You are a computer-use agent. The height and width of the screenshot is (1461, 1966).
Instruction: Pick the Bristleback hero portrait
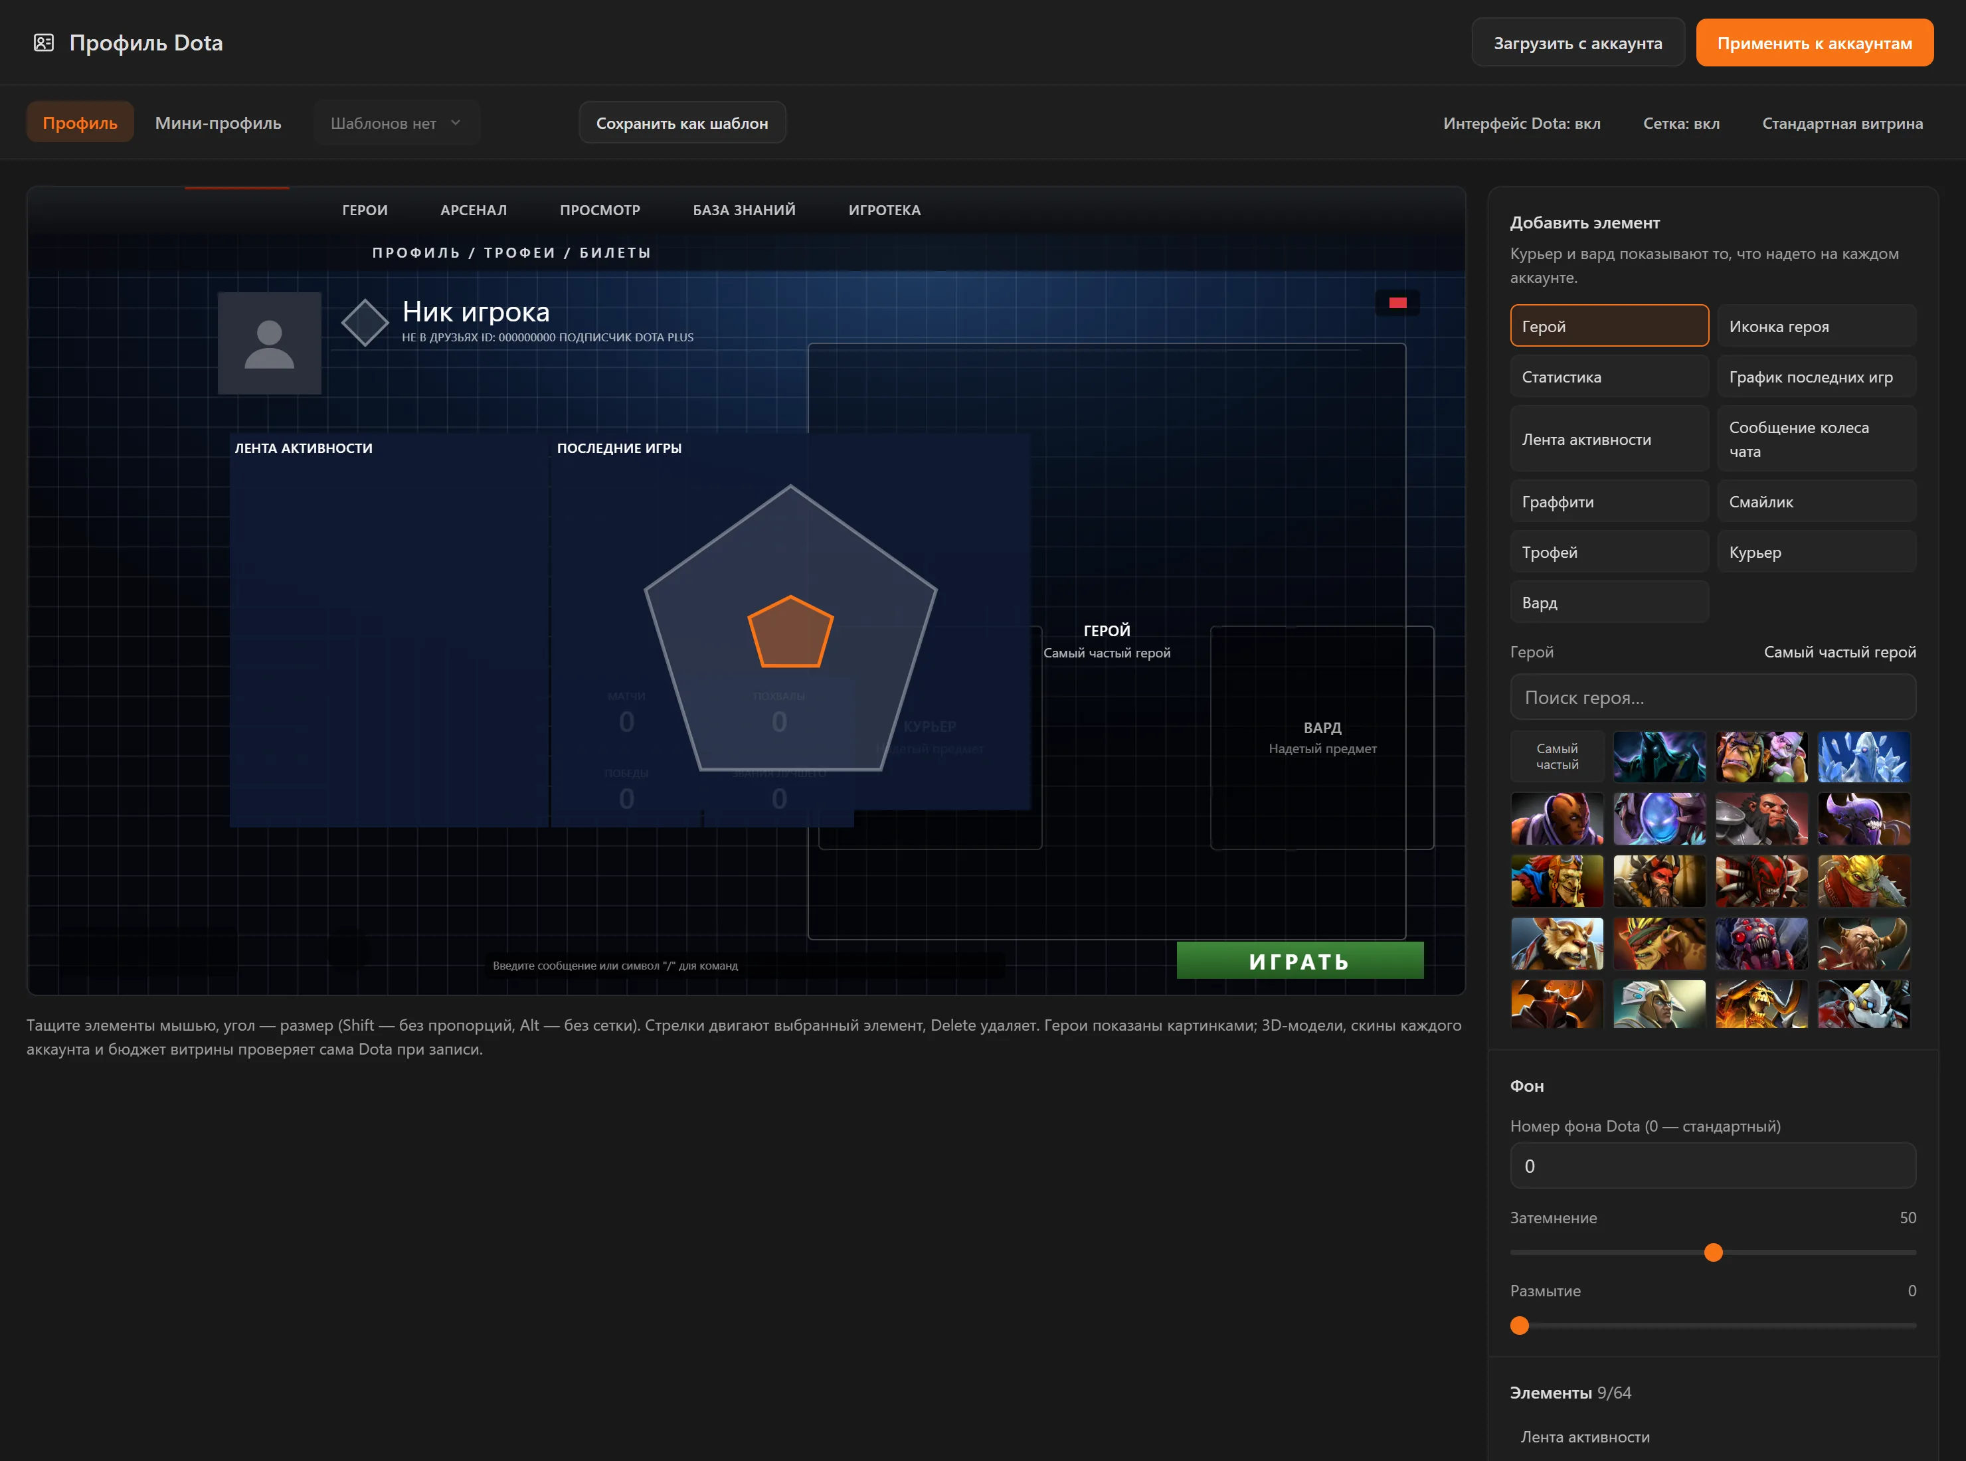(1659, 944)
